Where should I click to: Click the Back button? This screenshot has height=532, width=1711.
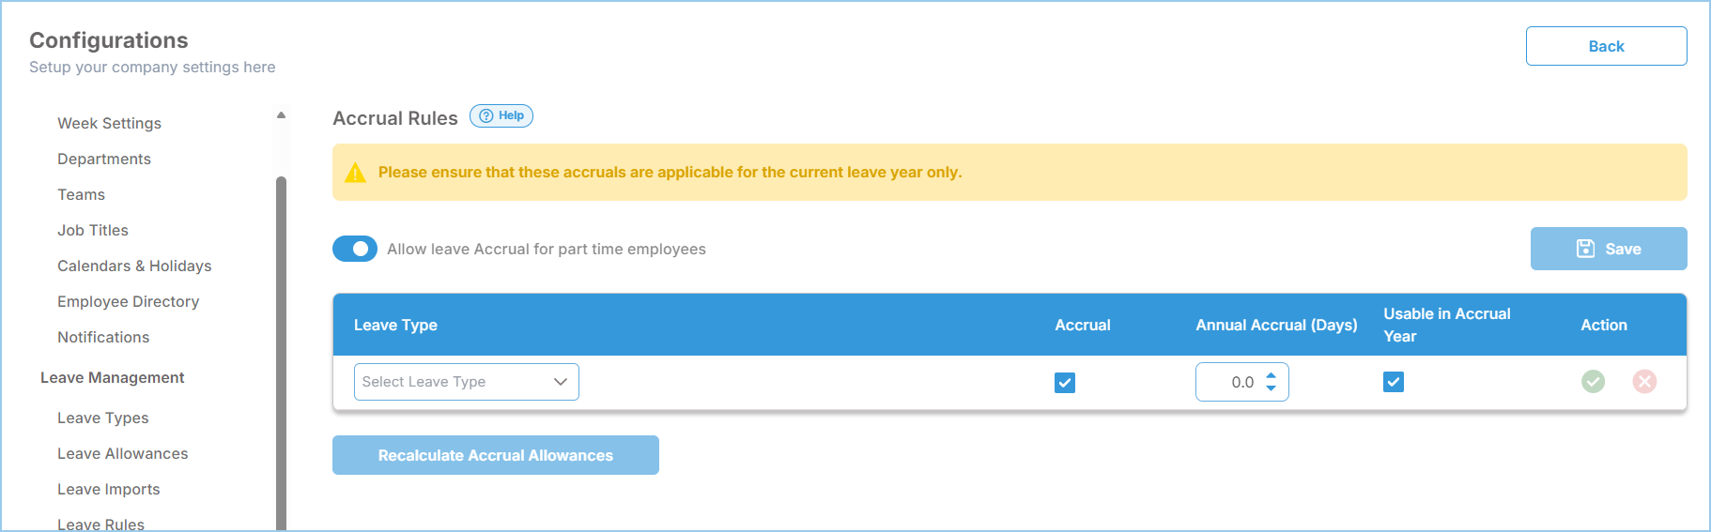pyautogui.click(x=1606, y=46)
